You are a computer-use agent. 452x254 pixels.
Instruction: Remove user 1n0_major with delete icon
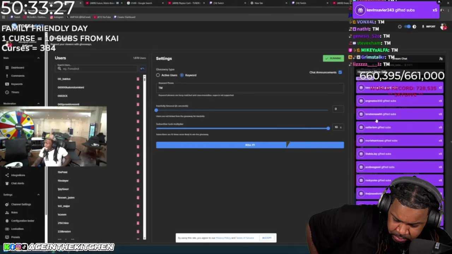(138, 206)
